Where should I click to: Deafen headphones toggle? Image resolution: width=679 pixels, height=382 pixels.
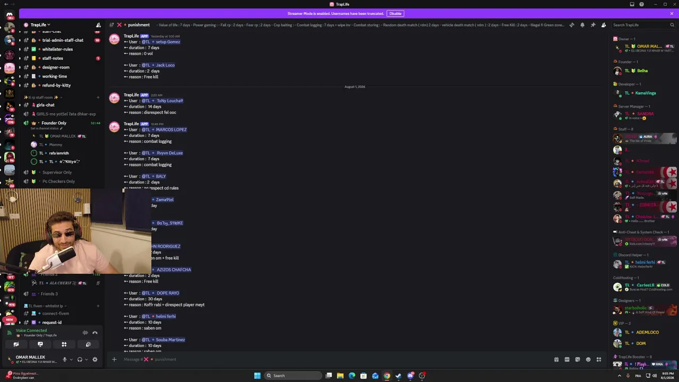[80, 359]
